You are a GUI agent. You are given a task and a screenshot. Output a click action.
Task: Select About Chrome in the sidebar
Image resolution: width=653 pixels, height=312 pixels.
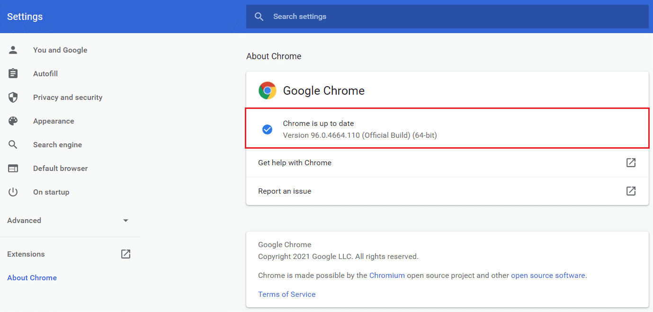tap(32, 277)
